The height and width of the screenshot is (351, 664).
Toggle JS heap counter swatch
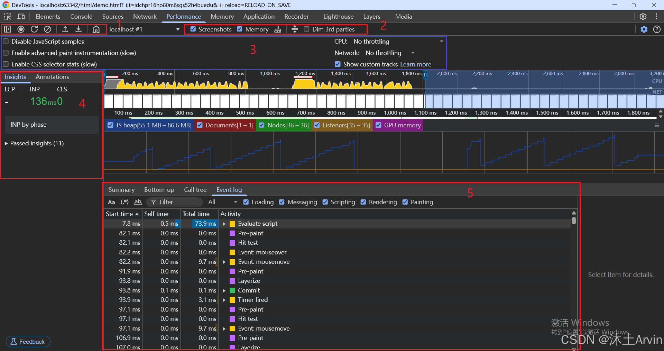pos(111,125)
